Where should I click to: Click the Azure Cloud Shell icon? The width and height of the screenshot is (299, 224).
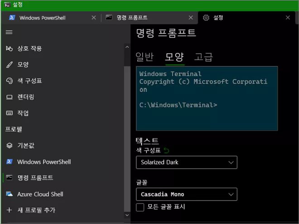(x=9, y=194)
